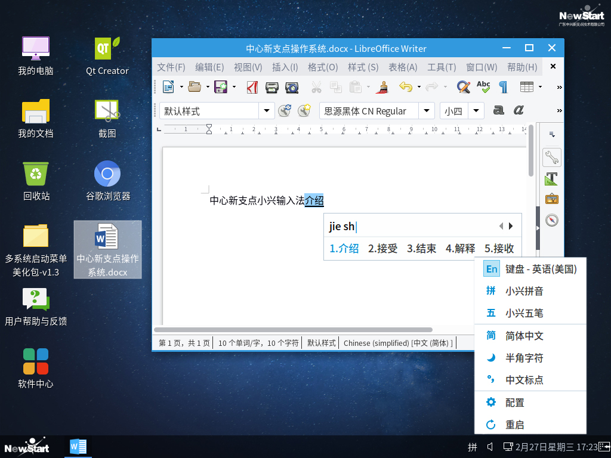Screen dimensions: 611x458
Task: Expand the paragraph style dropdown (默认样式)
Action: 266,111
